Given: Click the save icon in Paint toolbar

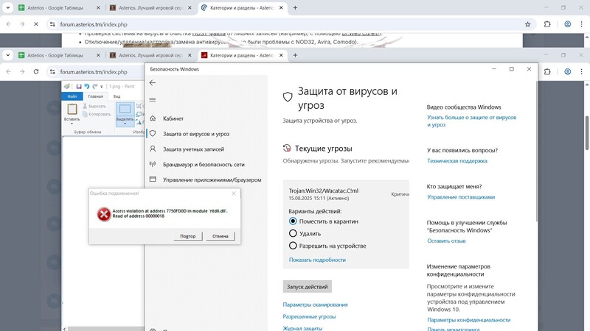Looking at the screenshot, I should coord(78,86).
